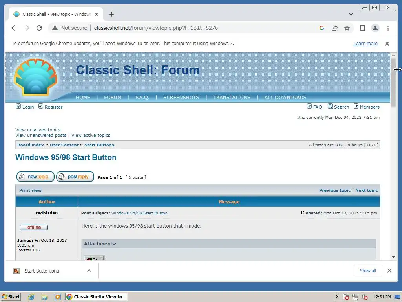402x302 pixels.
Task: Switch to Classic Shell taskbar window
Action: tap(96, 297)
